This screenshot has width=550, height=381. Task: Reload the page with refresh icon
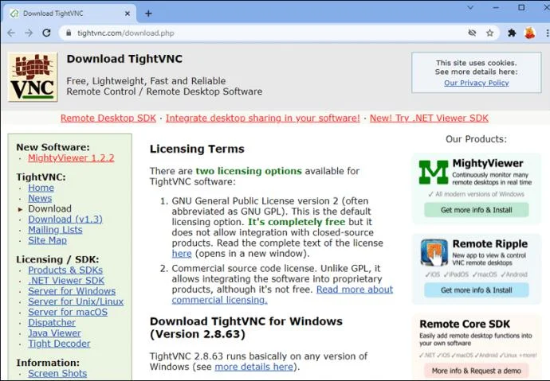(46, 33)
